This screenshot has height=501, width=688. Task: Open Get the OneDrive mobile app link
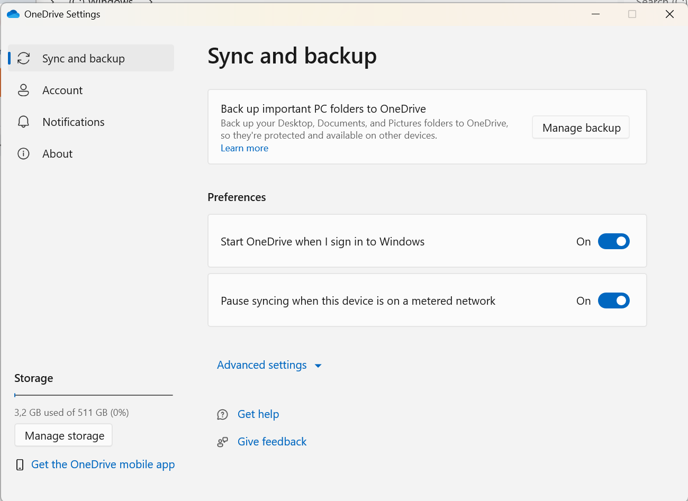click(x=103, y=464)
